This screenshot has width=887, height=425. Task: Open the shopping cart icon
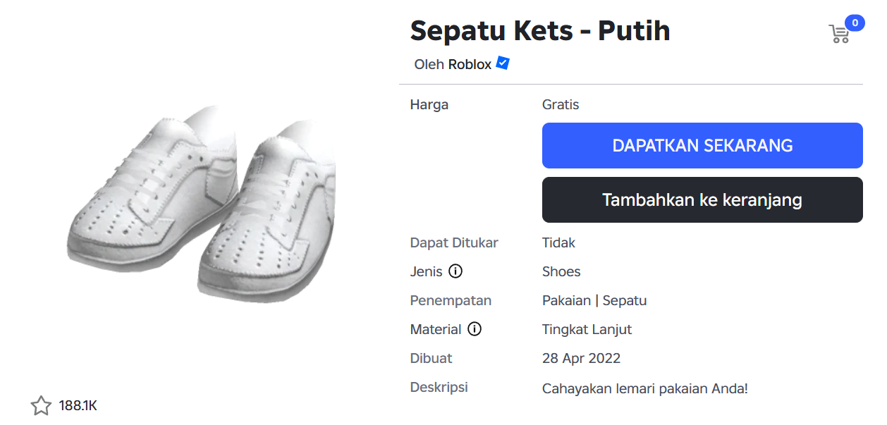tap(840, 33)
